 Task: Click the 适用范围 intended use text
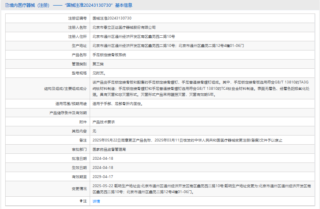coord(117,104)
